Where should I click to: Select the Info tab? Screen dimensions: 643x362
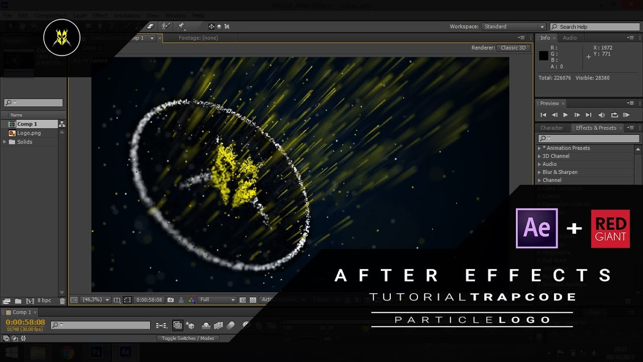545,38
